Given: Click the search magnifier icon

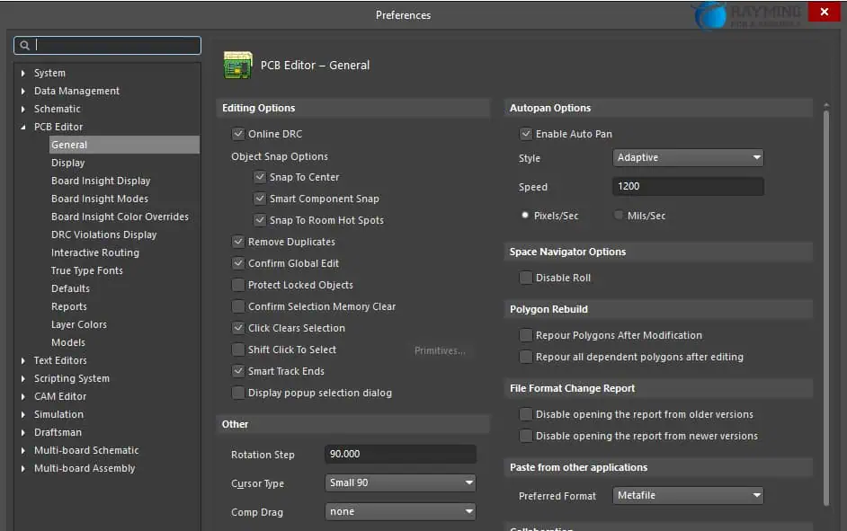Looking at the screenshot, I should click(x=25, y=45).
